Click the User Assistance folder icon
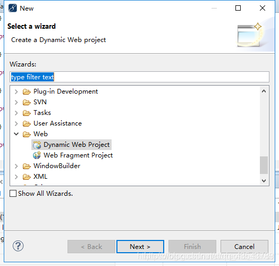Screen dimensions: 279x266 (x=27, y=123)
